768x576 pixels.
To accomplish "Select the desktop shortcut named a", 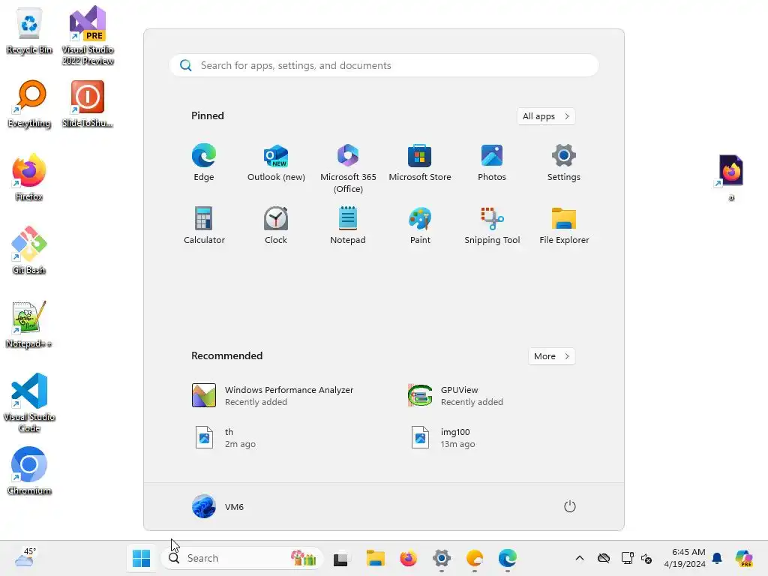I will [x=730, y=178].
